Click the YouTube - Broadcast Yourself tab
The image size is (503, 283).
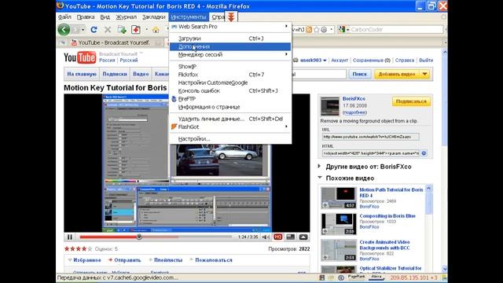114,42
